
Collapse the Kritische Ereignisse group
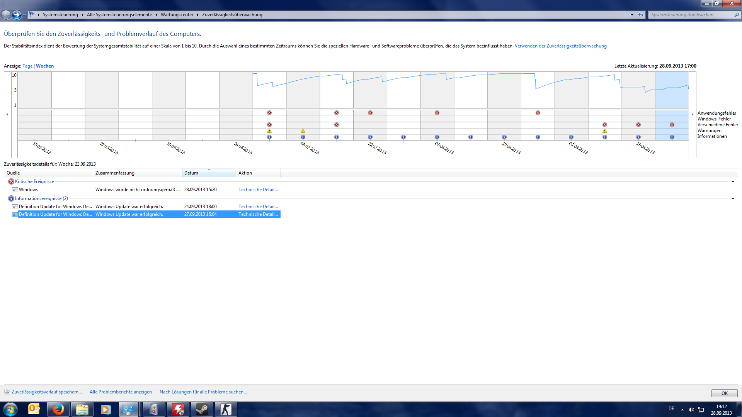733,181
